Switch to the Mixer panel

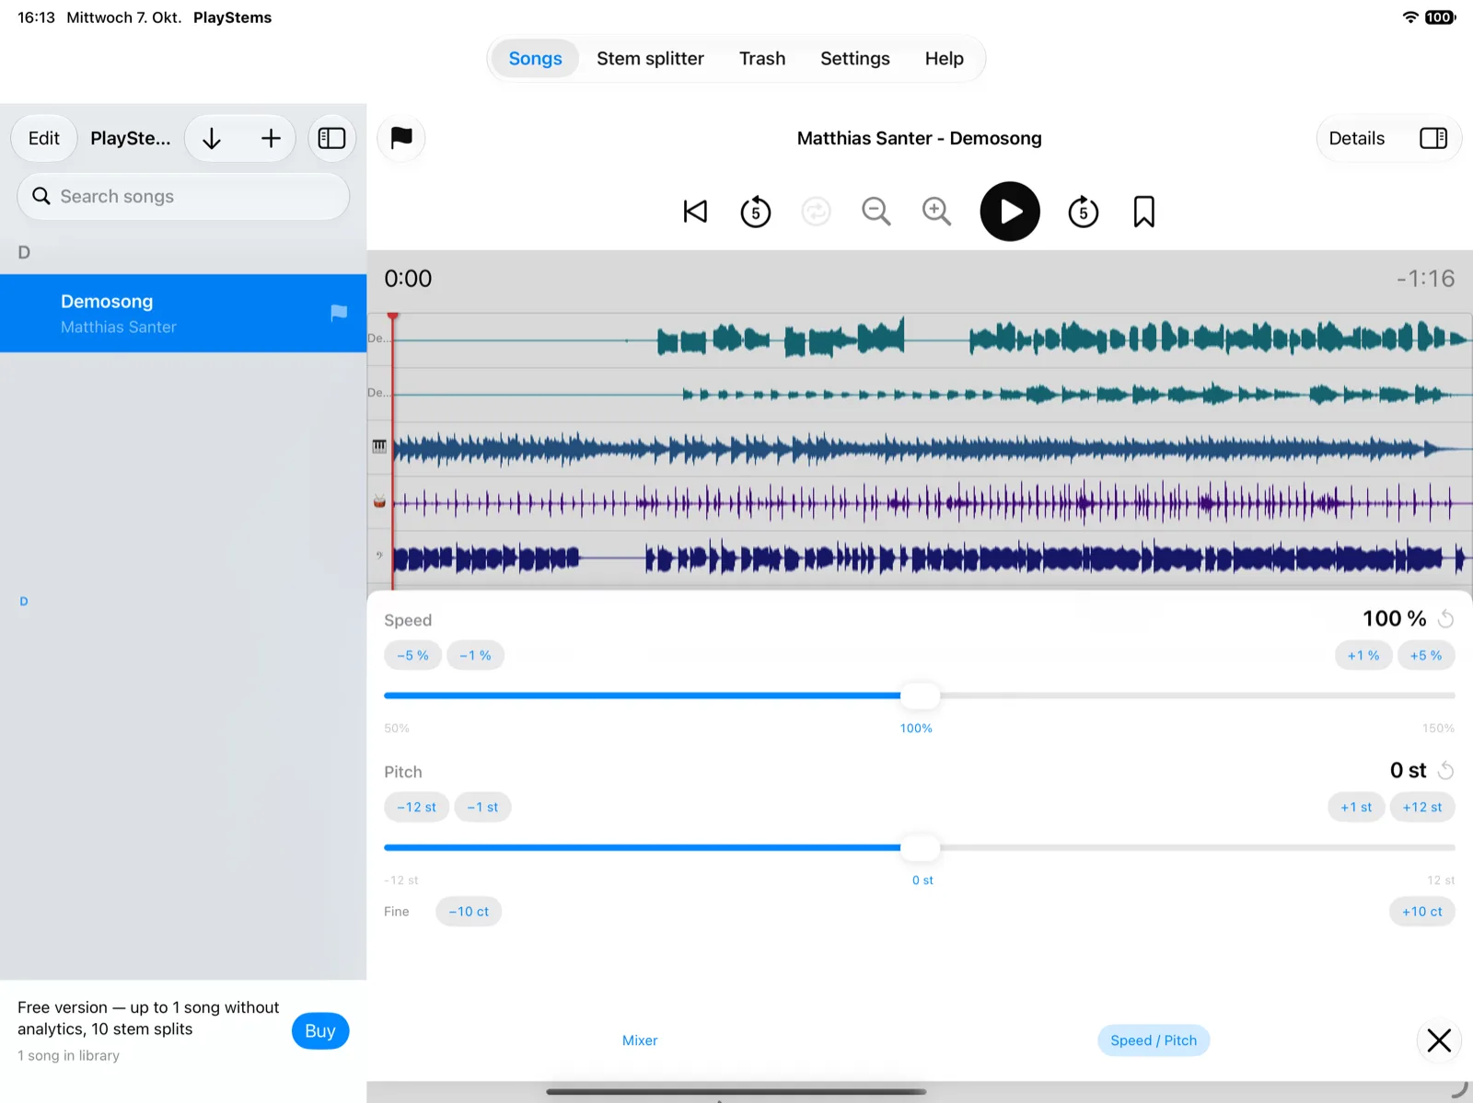(640, 1040)
